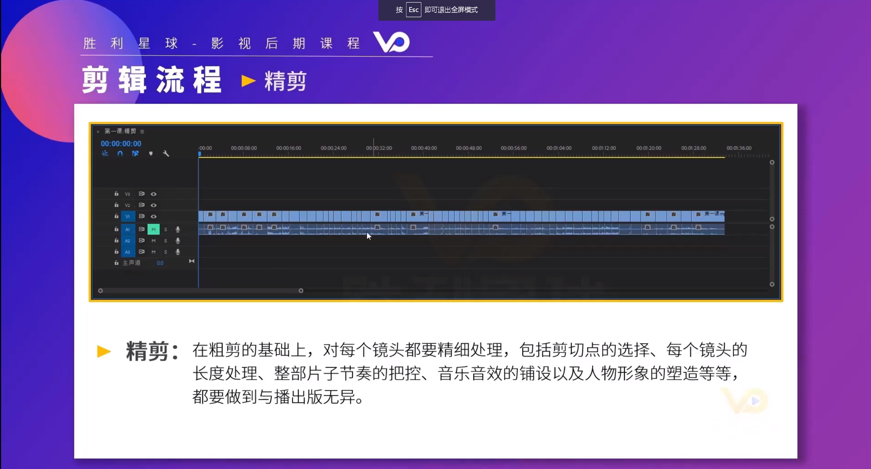Viewport: 871px width, 469px height.
Task: Click the blue 00:00:00:00 timecode field
Action: point(121,144)
